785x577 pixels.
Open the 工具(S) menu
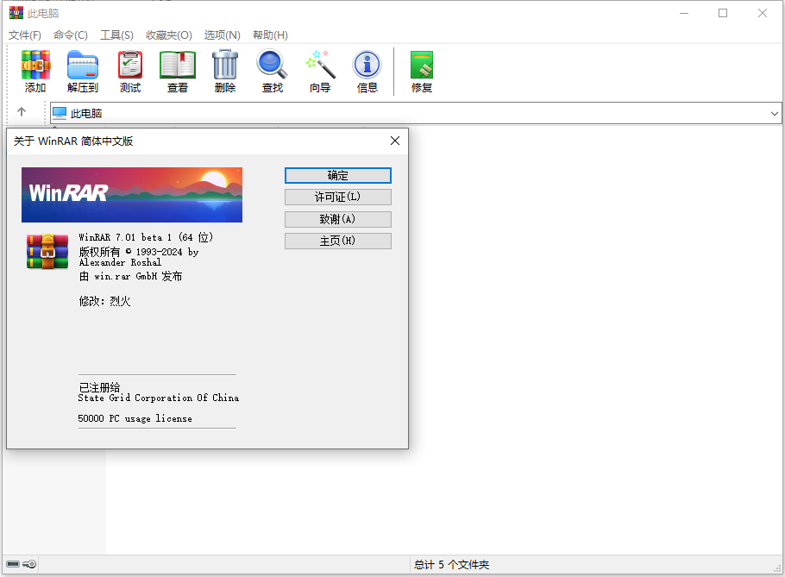[116, 34]
